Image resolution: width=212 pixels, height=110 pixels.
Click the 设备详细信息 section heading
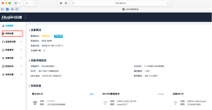pos(38,60)
